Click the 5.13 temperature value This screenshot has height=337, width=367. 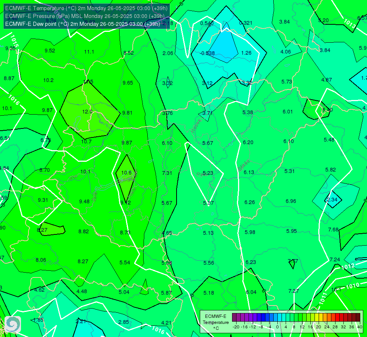tap(208, 233)
